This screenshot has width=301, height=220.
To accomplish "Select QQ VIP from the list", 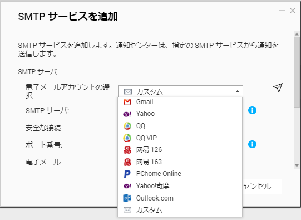I will pyautogui.click(x=180, y=138).
